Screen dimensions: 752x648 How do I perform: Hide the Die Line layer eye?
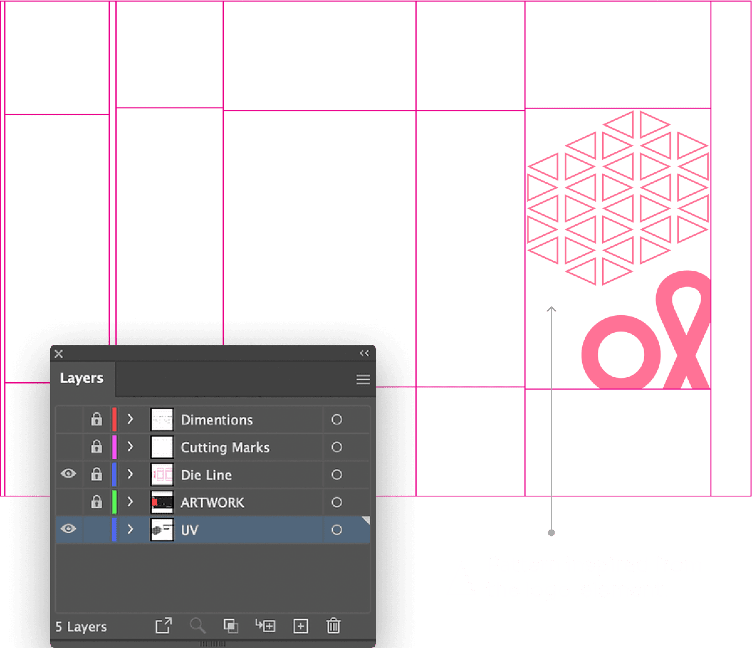coord(68,474)
